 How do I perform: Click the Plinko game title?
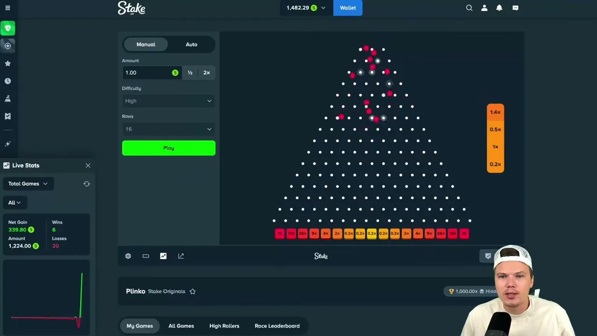[x=136, y=291]
